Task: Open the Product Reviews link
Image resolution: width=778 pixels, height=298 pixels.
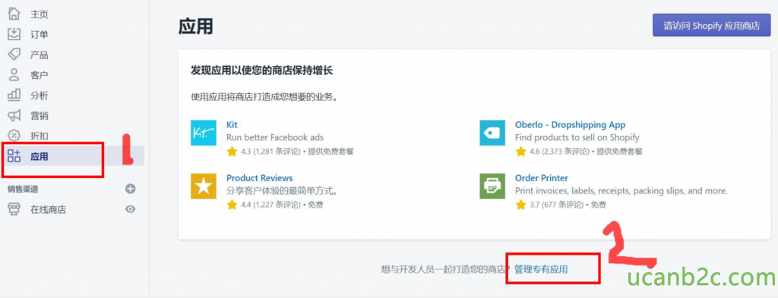Action: (260, 178)
